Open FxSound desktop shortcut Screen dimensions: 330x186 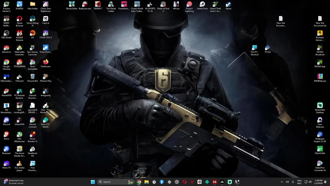(19, 78)
